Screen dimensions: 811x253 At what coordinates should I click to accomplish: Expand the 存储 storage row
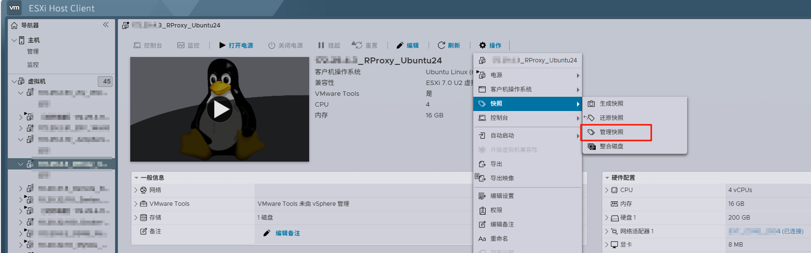click(136, 218)
